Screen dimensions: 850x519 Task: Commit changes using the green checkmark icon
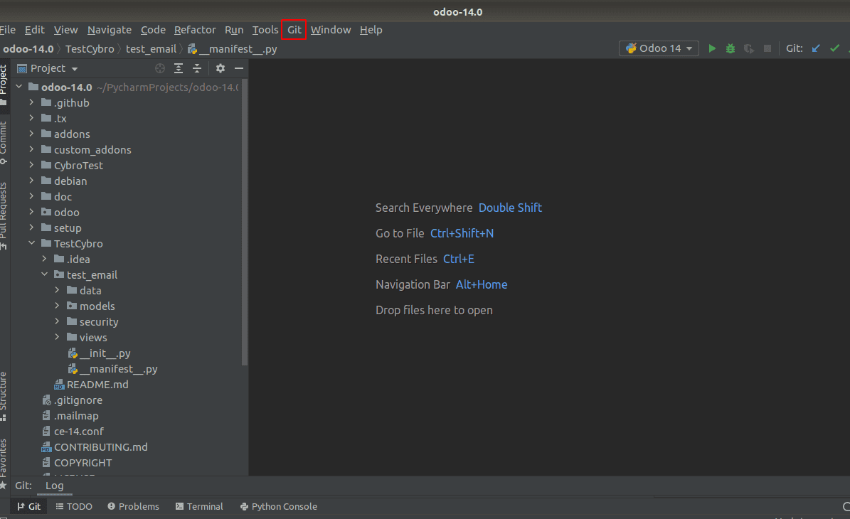click(834, 48)
